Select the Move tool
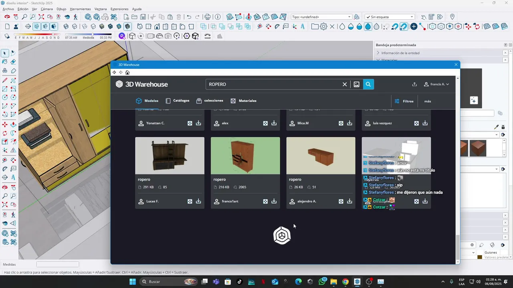 pos(5,125)
